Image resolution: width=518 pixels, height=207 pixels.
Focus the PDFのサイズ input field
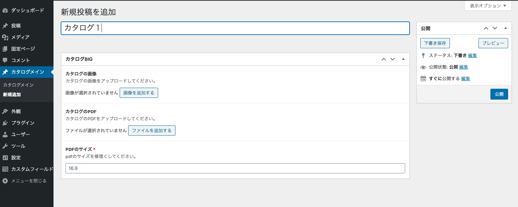(235, 168)
